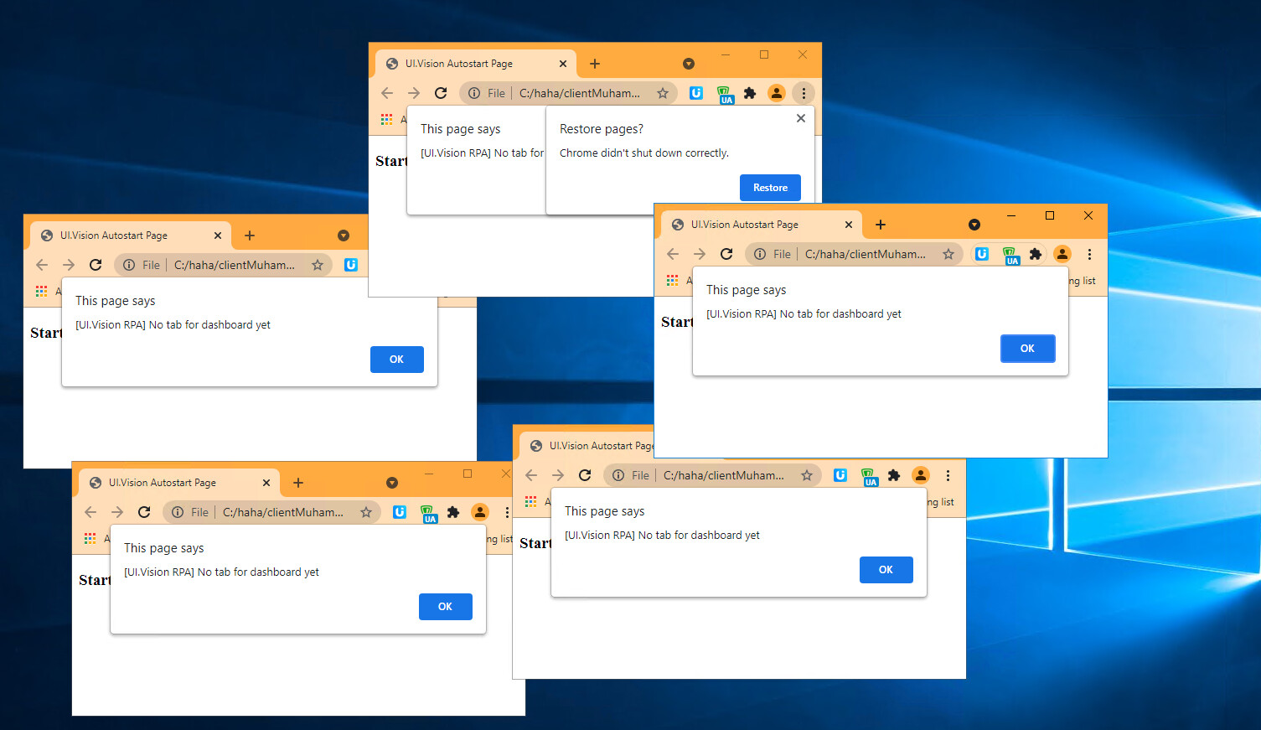Bookmark page with star in front right window
This screenshot has height=730, width=1261.
click(948, 254)
